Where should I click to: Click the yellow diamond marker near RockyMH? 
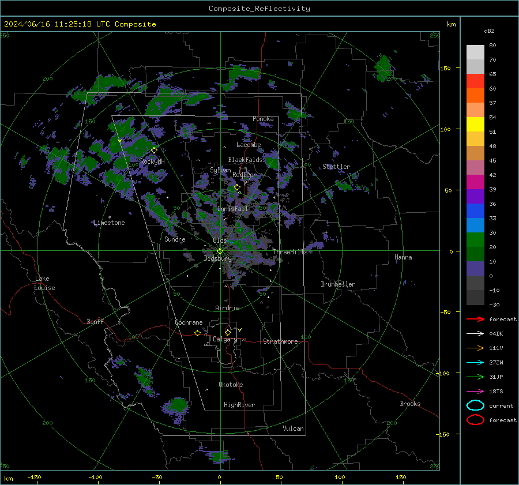154,151
